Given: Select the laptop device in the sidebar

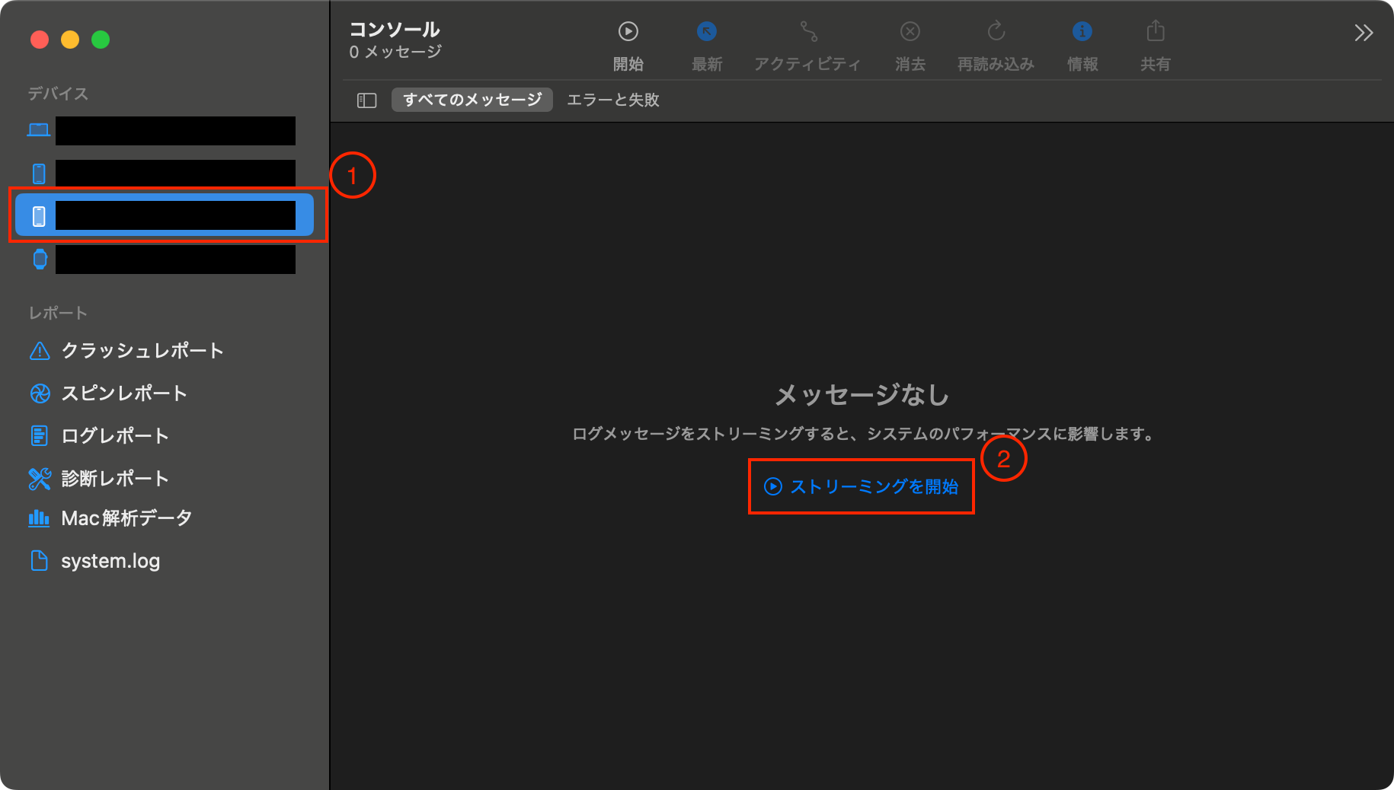Looking at the screenshot, I should (x=160, y=131).
